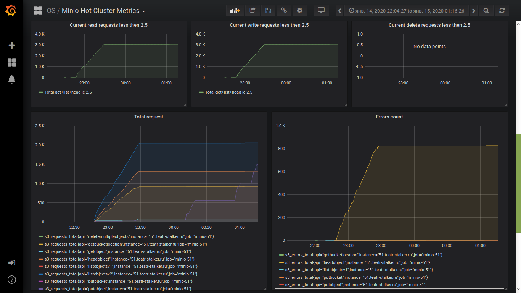Open the 'Errors count' panel title menu

(389, 117)
